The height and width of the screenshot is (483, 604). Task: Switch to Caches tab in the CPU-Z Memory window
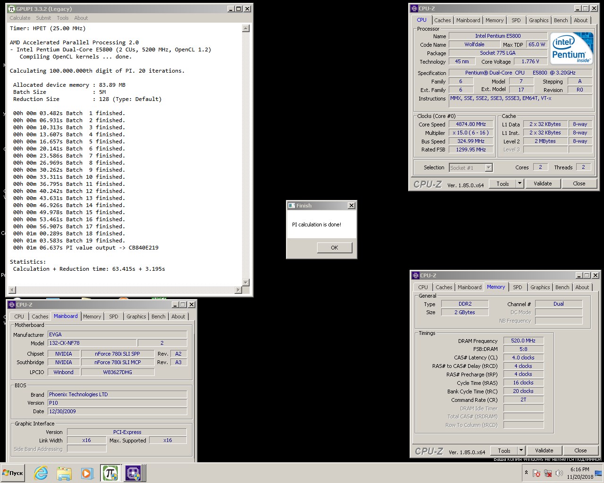444,287
